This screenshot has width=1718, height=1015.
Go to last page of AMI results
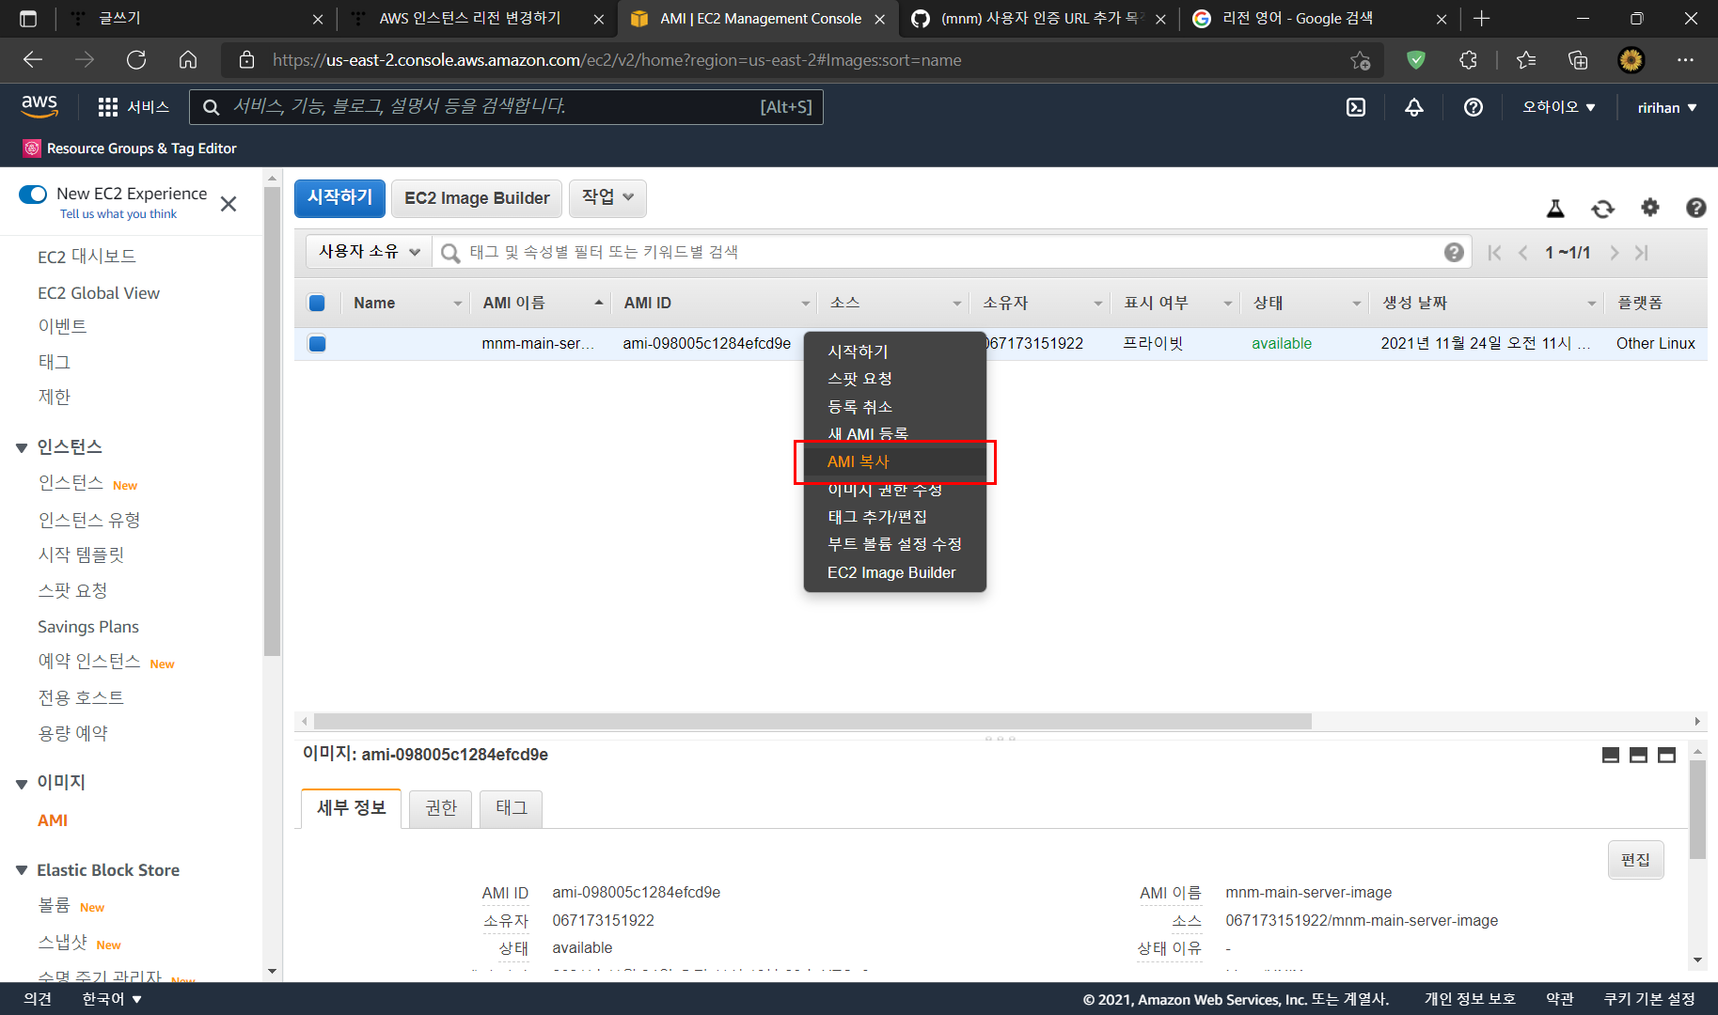pos(1642,253)
